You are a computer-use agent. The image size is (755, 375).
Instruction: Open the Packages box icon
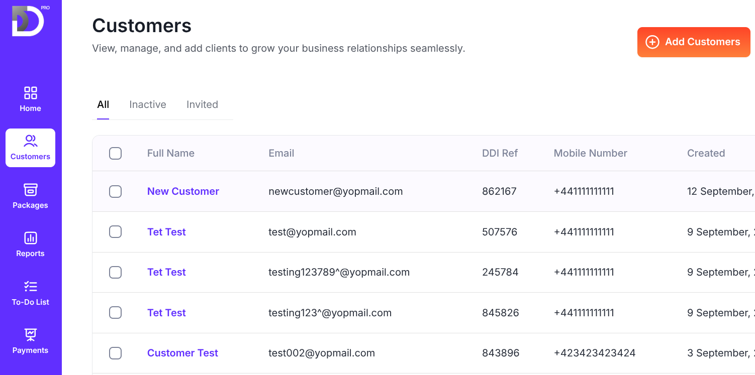pos(30,190)
